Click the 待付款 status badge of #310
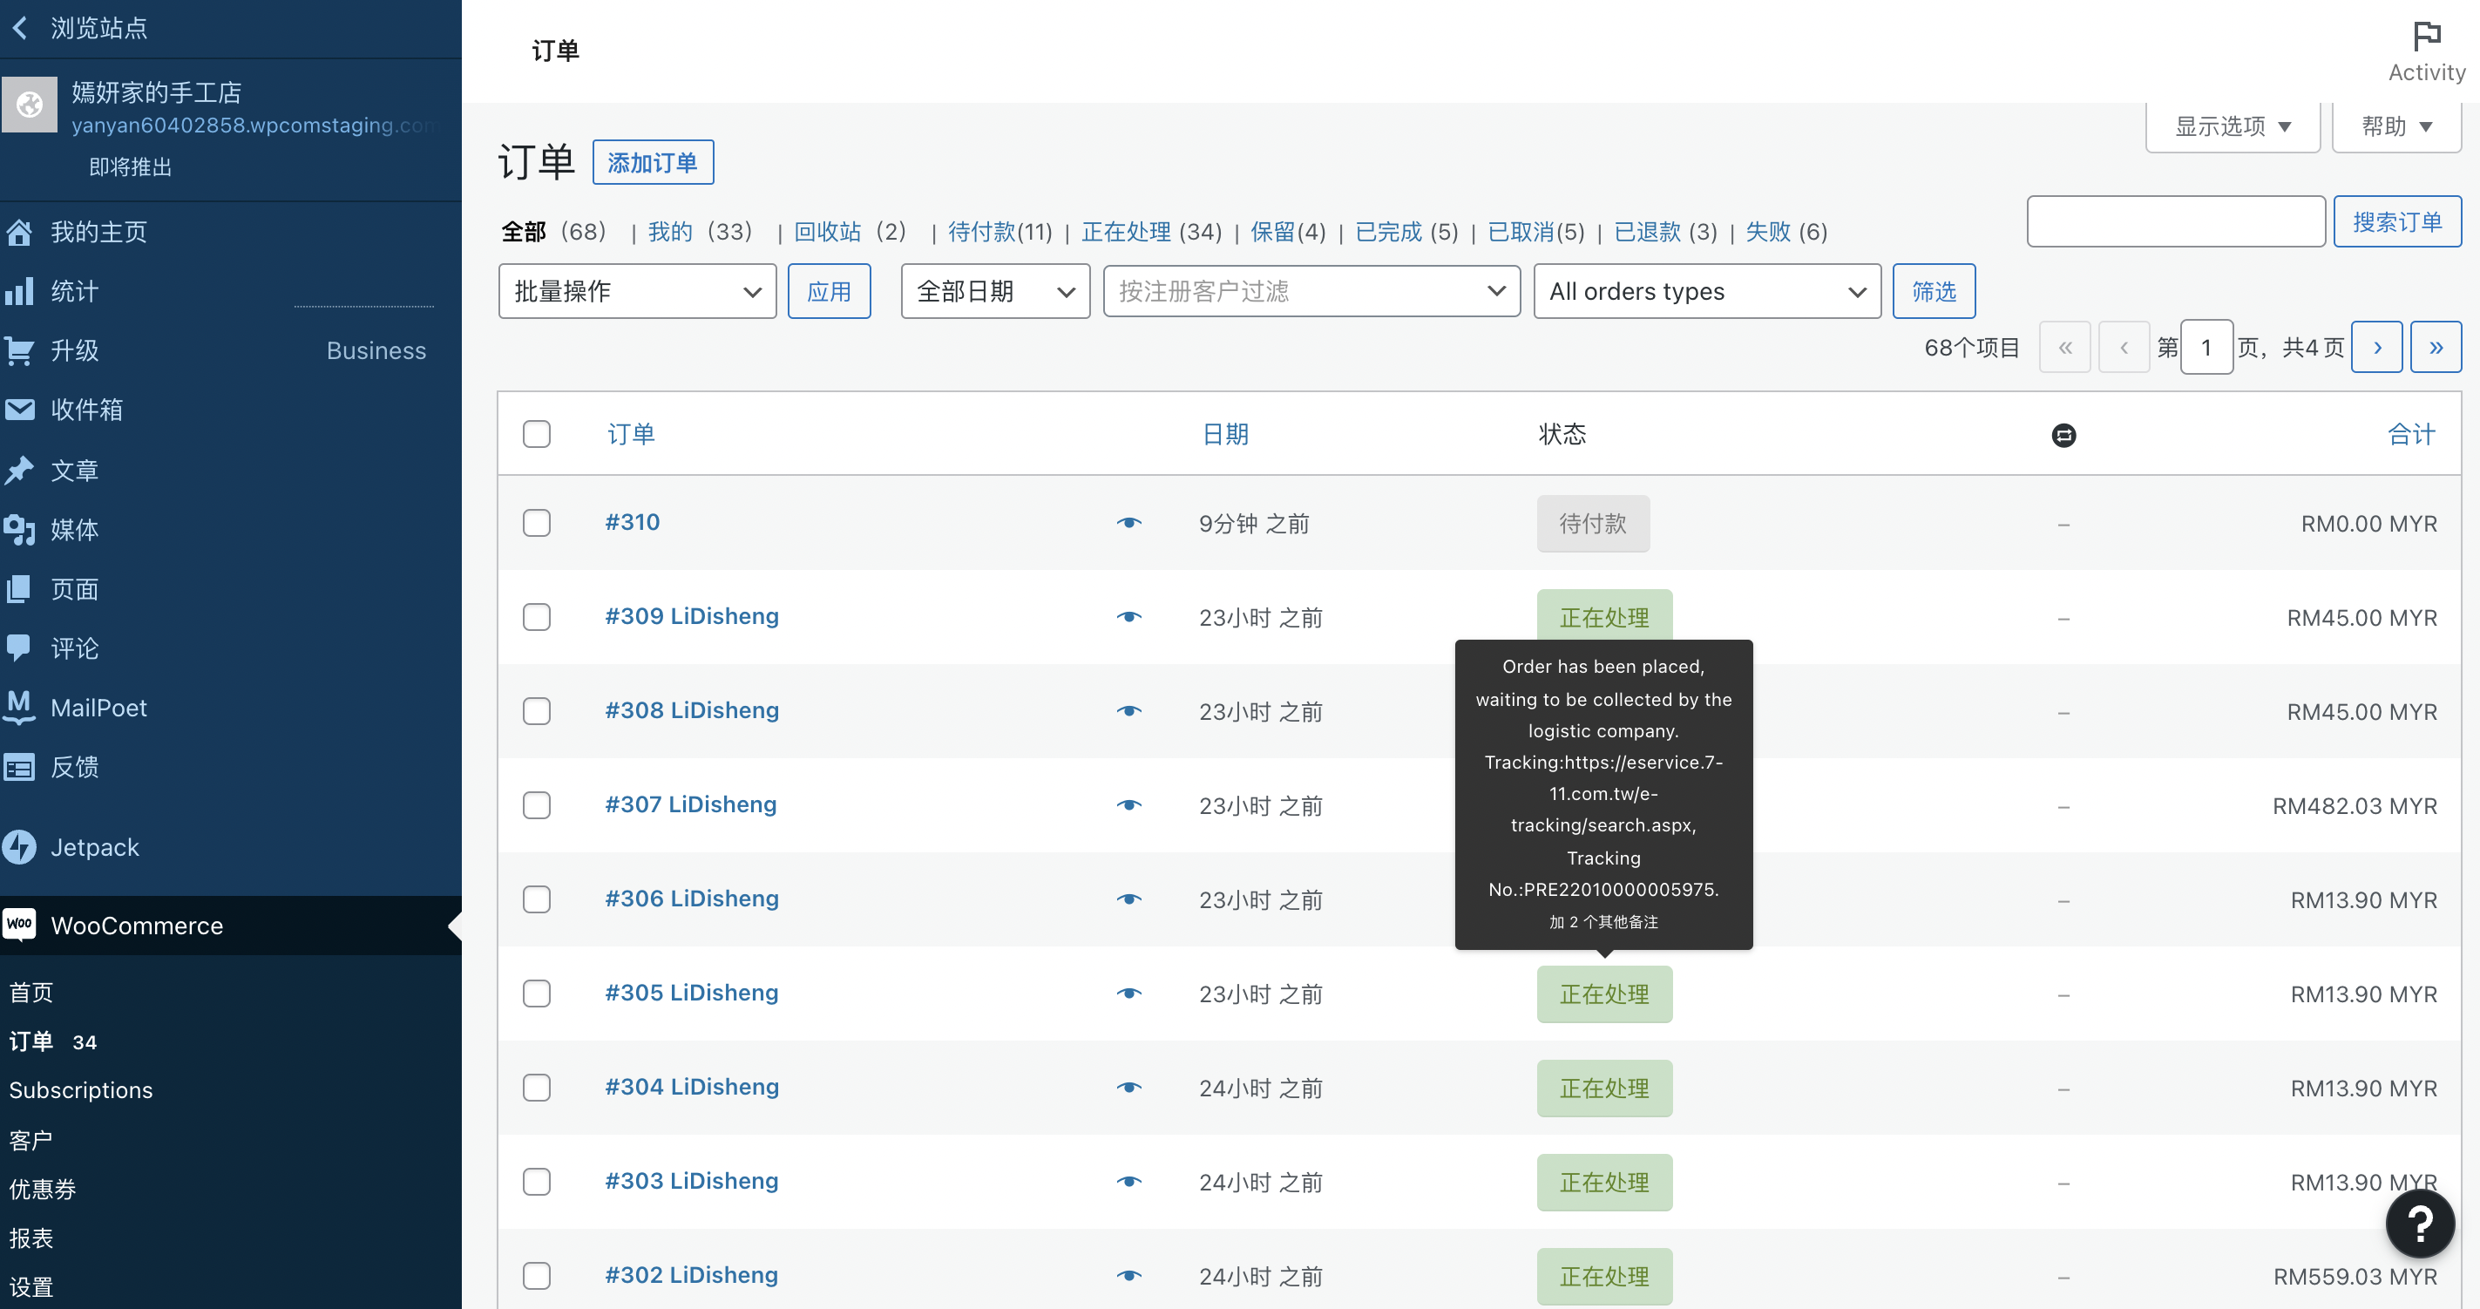Screen dimensions: 2480x1309 pos(1592,524)
